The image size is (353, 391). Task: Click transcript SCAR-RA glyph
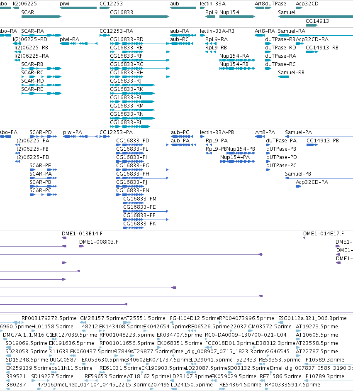point(41,35)
